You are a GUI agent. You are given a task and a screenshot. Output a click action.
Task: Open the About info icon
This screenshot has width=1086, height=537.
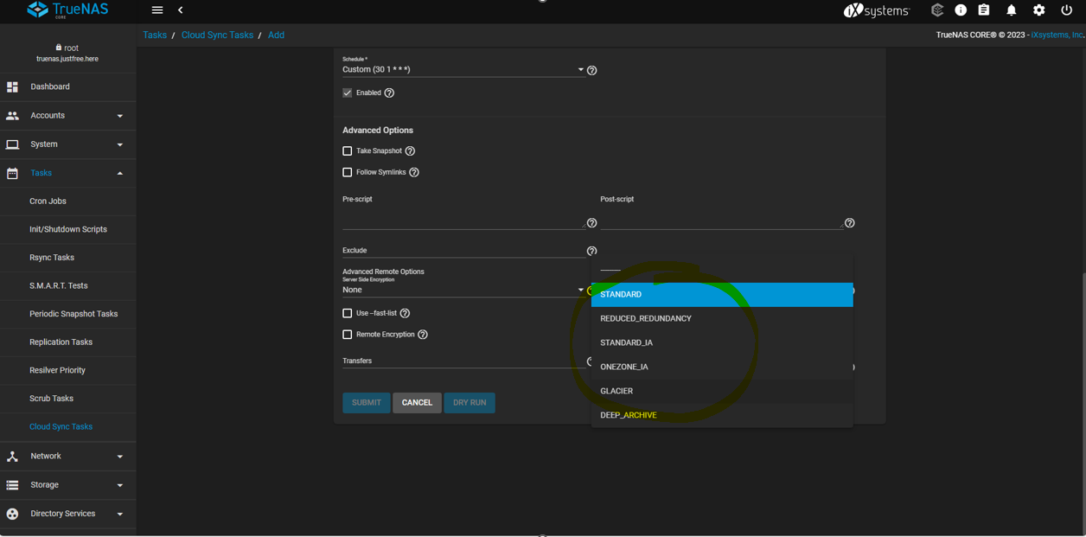coord(961,10)
